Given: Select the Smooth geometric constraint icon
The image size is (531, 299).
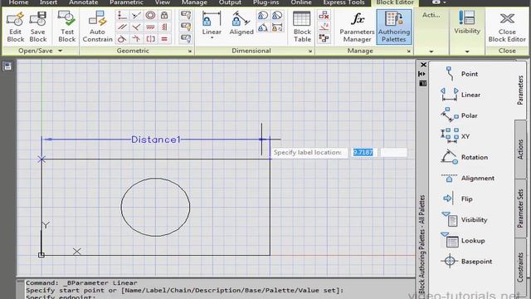Looking at the screenshot, I should [x=136, y=39].
